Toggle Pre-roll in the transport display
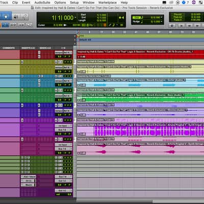 (x=177, y=14)
